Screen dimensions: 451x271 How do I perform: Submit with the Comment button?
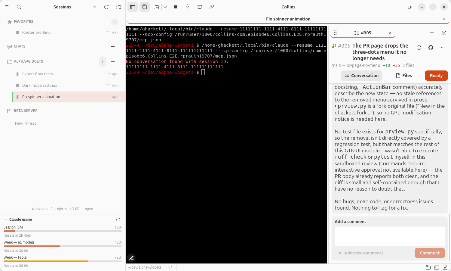(x=430, y=253)
